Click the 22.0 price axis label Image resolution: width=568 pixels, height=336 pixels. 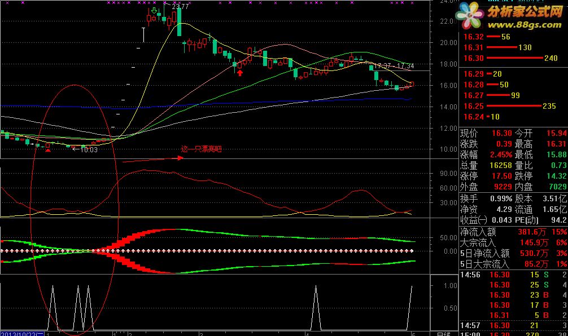[447, 21]
